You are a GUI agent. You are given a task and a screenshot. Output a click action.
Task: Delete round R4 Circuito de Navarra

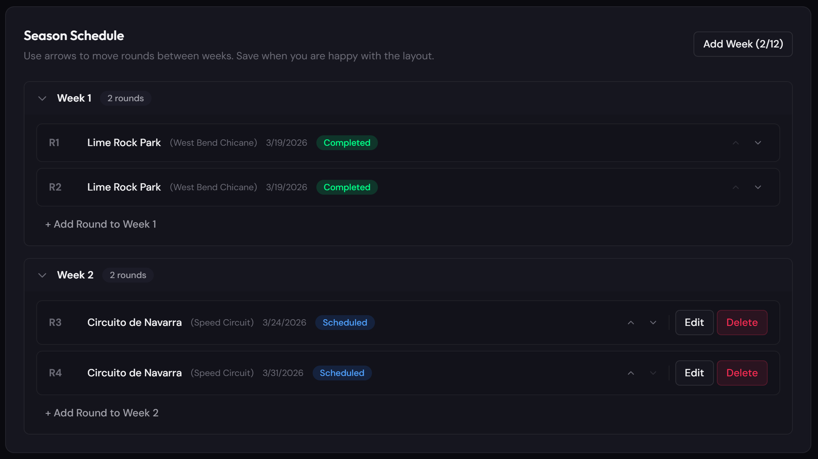click(742, 373)
